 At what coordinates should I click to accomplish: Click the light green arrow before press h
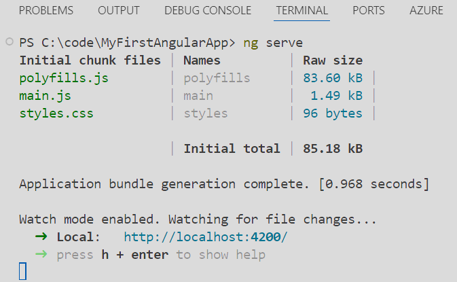(41, 255)
